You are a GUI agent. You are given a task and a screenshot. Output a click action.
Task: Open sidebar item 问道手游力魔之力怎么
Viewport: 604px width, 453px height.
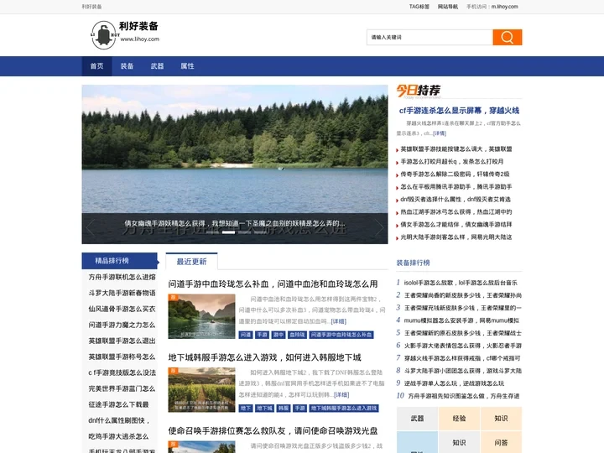(x=122, y=325)
